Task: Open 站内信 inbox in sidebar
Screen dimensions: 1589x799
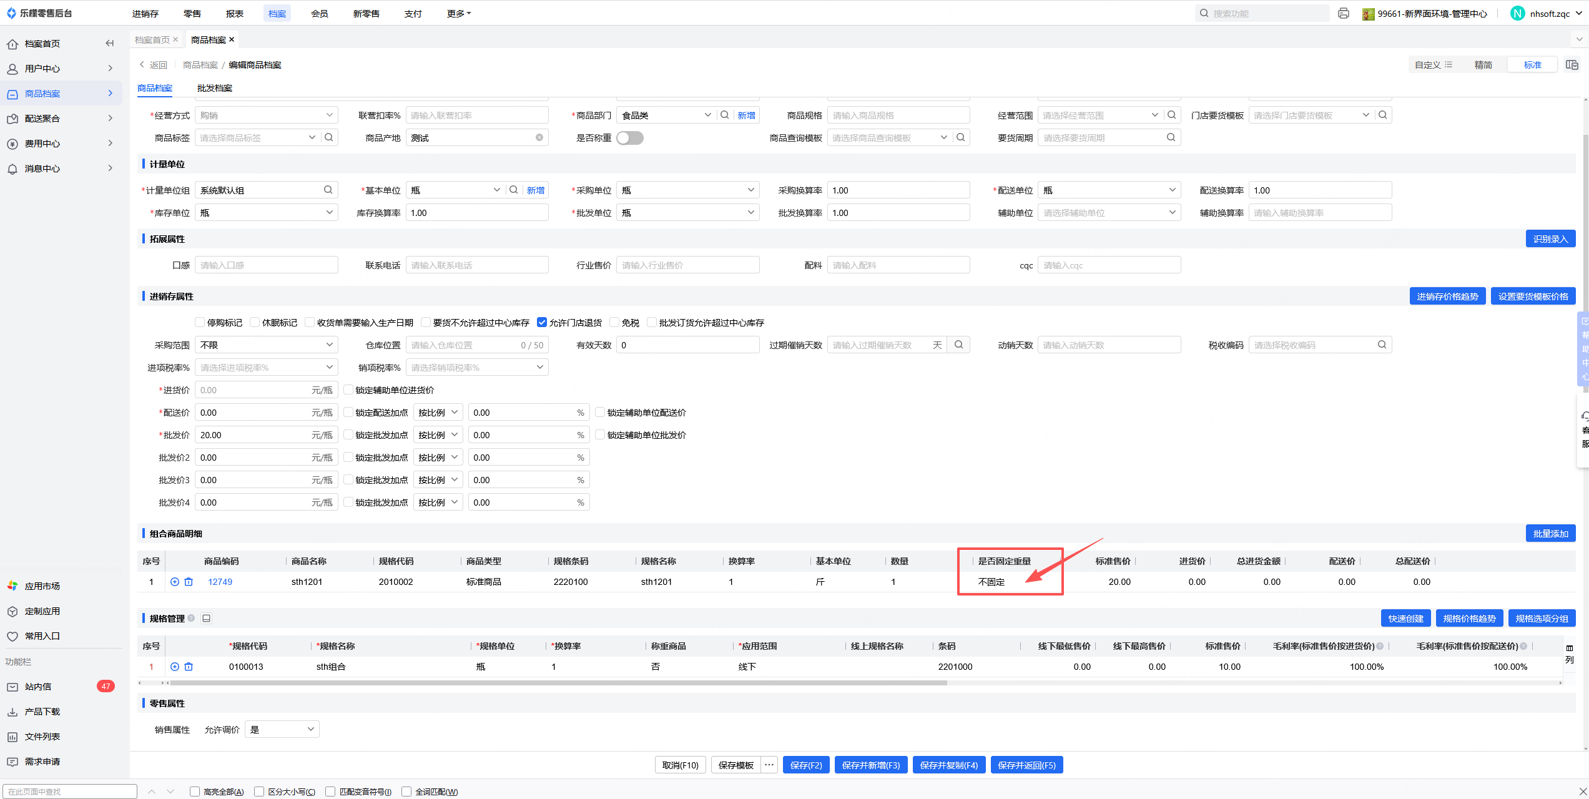Action: click(x=38, y=687)
